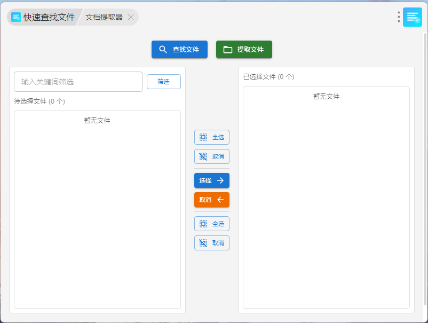Click the blue 选择 right-arrow button

coord(211,180)
